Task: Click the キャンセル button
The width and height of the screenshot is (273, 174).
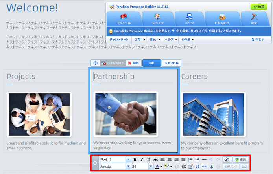Action: pyautogui.click(x=172, y=63)
